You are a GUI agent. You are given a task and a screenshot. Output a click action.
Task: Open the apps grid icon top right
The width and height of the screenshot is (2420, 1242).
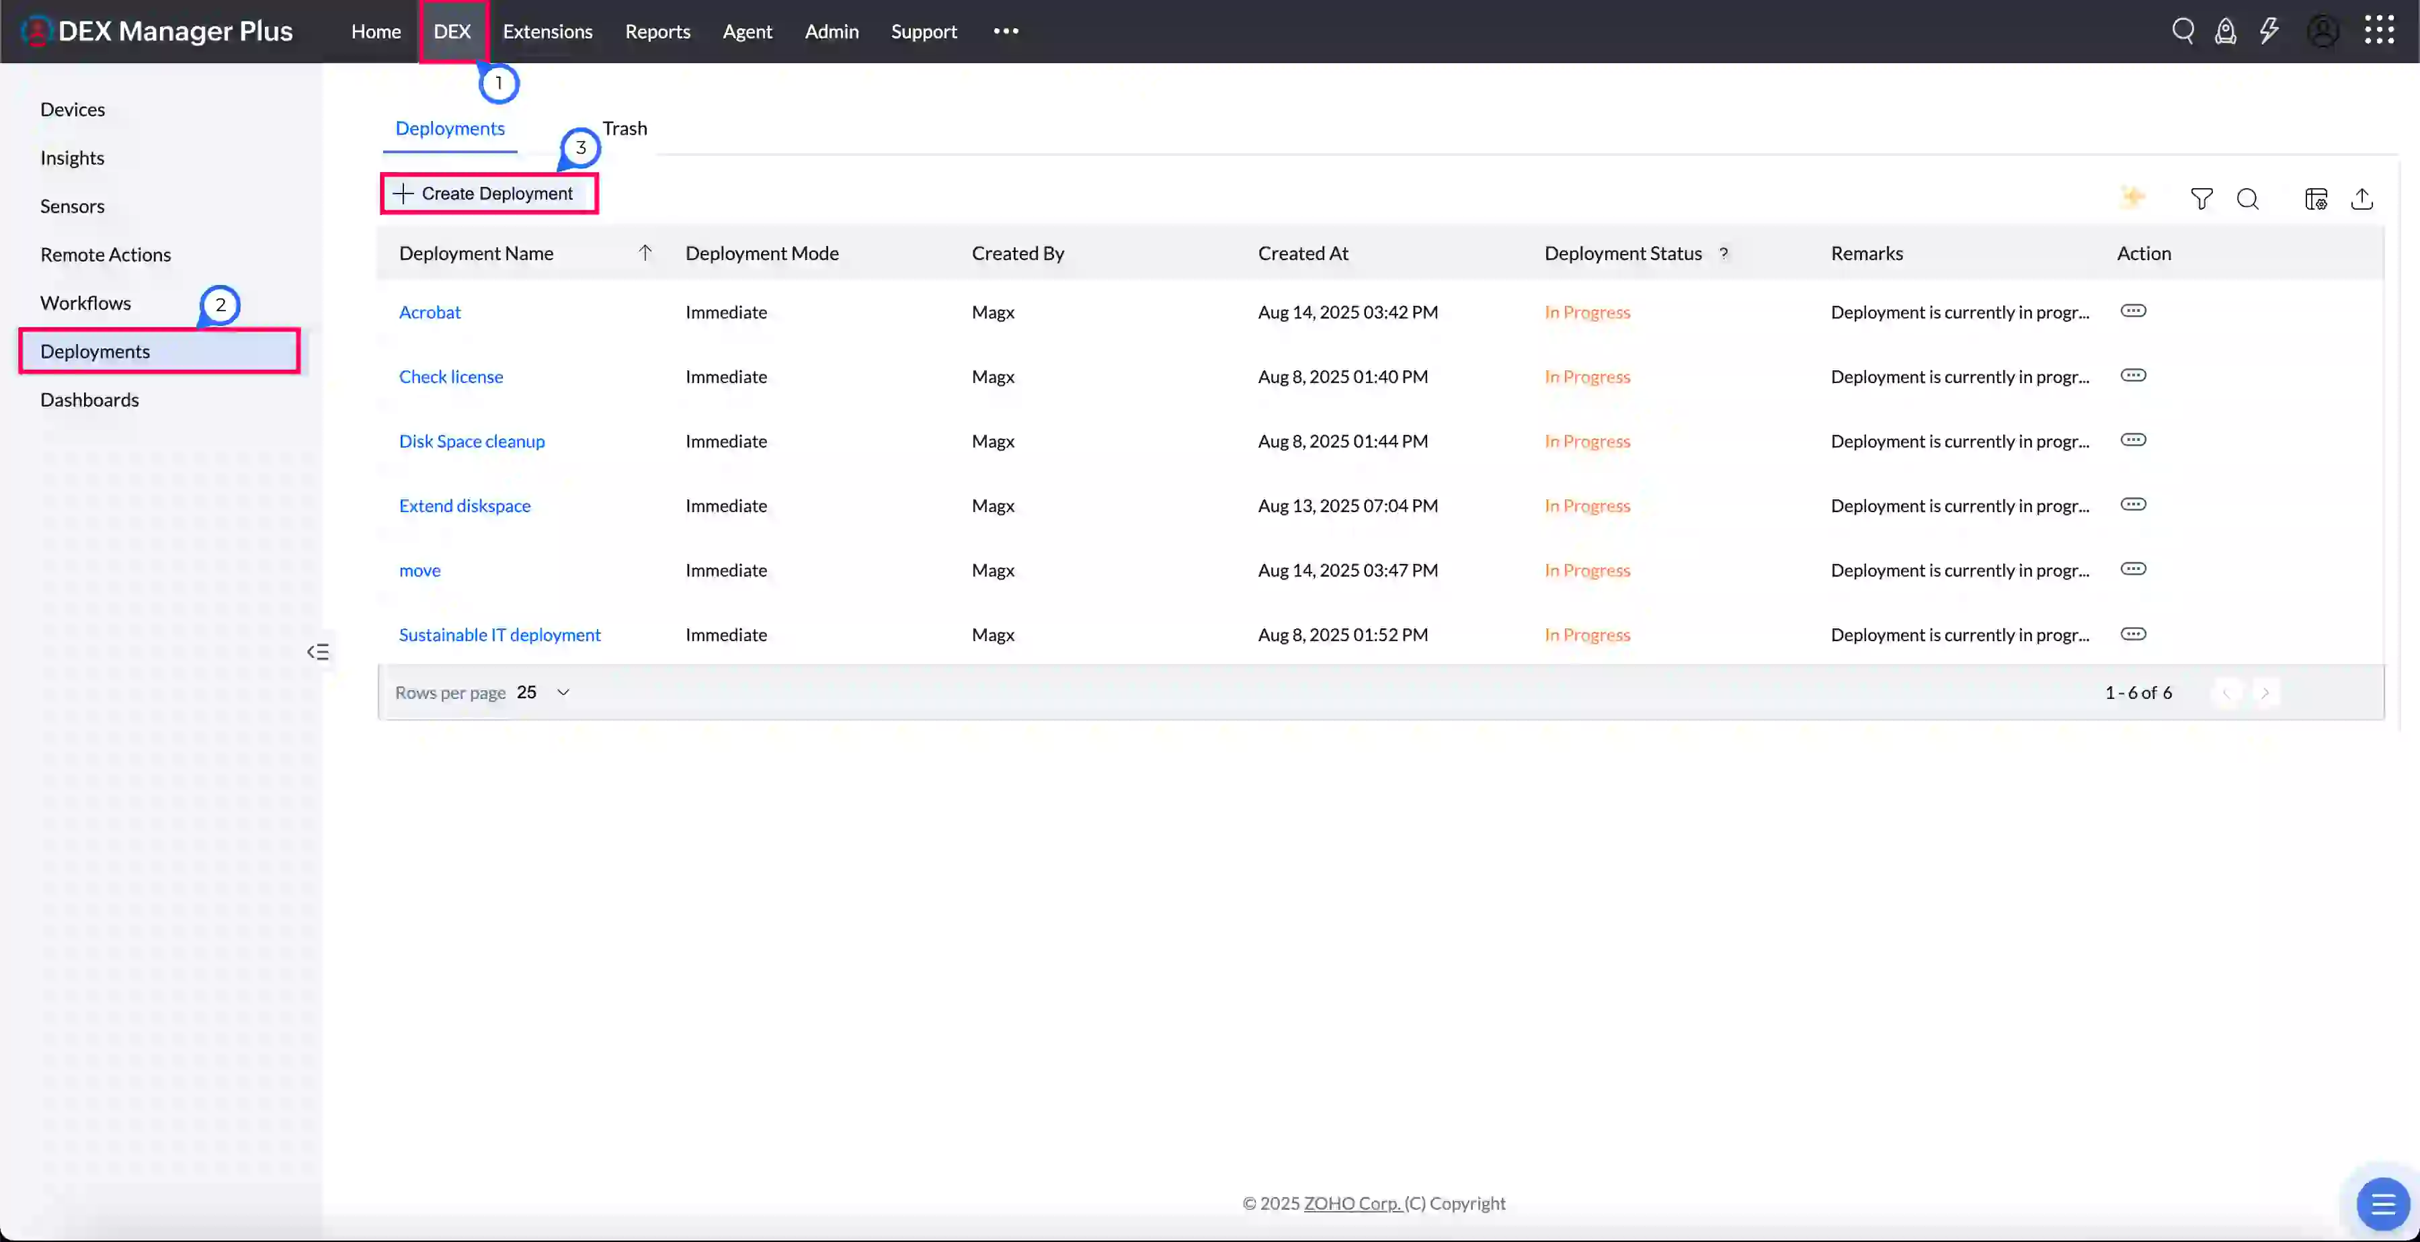[x=2380, y=29]
